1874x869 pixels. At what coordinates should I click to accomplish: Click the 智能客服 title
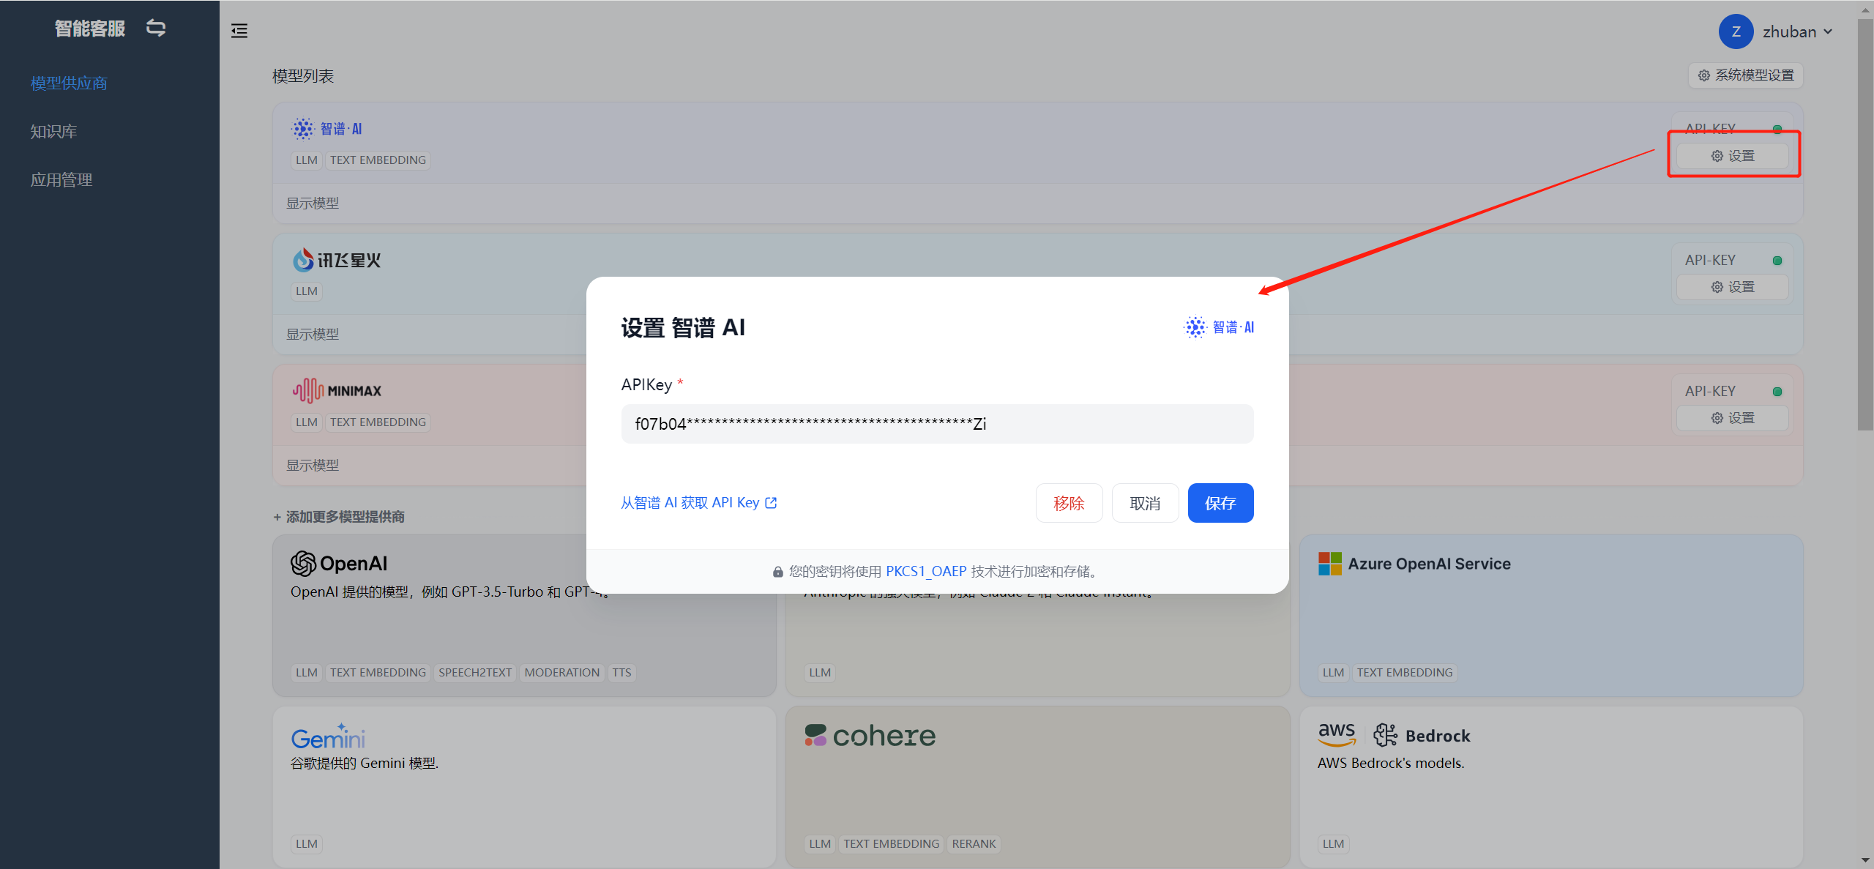(x=90, y=29)
